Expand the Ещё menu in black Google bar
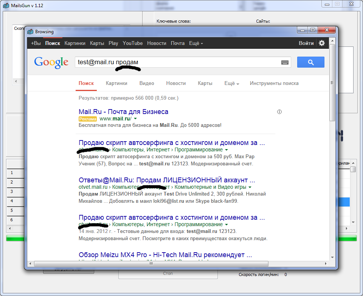363x296 pixels. 196,43
